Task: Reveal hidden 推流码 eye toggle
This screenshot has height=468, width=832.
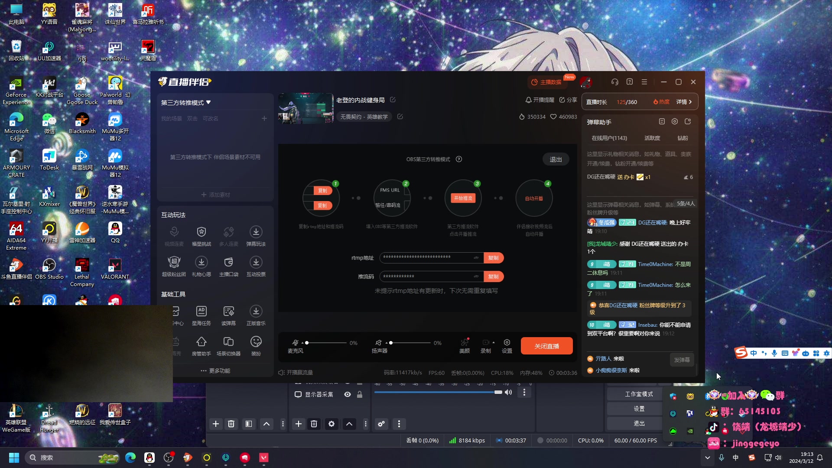Action: tap(476, 276)
